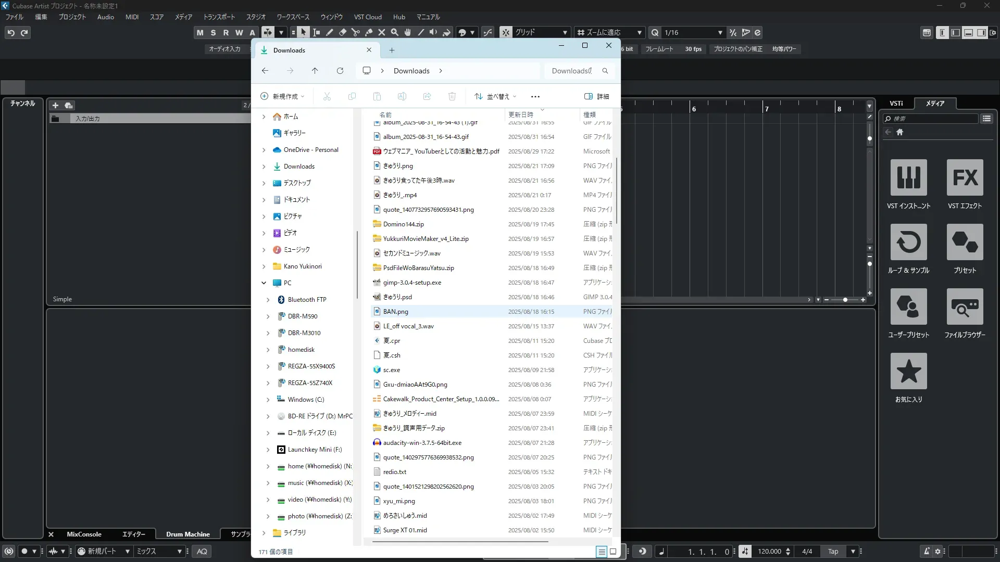Expand the OneDrive - Personal tree node
This screenshot has width=1000, height=562.
point(264,150)
